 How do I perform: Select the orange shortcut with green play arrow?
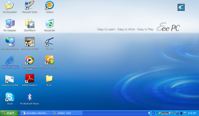pyautogui.click(x=49, y=62)
